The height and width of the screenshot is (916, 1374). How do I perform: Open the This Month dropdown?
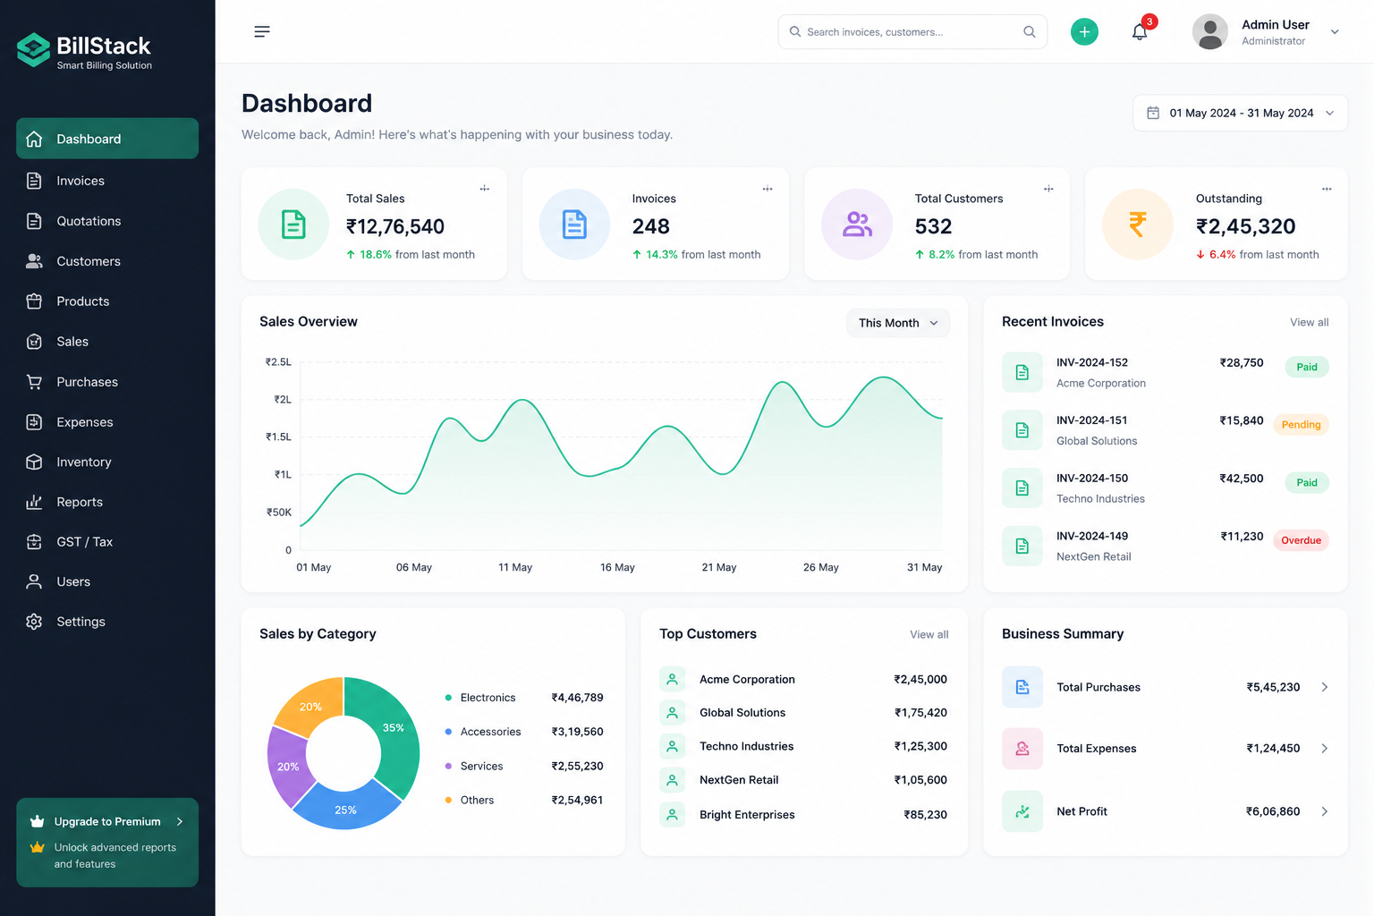tap(898, 323)
